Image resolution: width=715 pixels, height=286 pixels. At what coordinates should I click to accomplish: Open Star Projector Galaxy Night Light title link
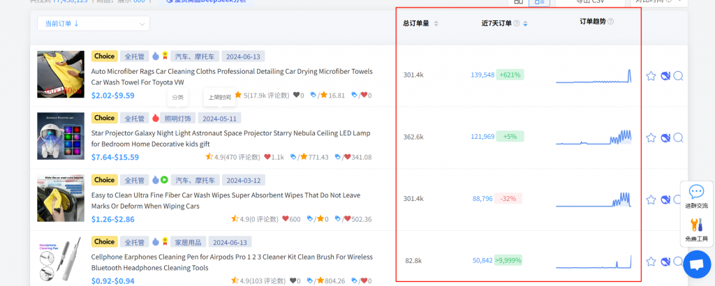232,133
